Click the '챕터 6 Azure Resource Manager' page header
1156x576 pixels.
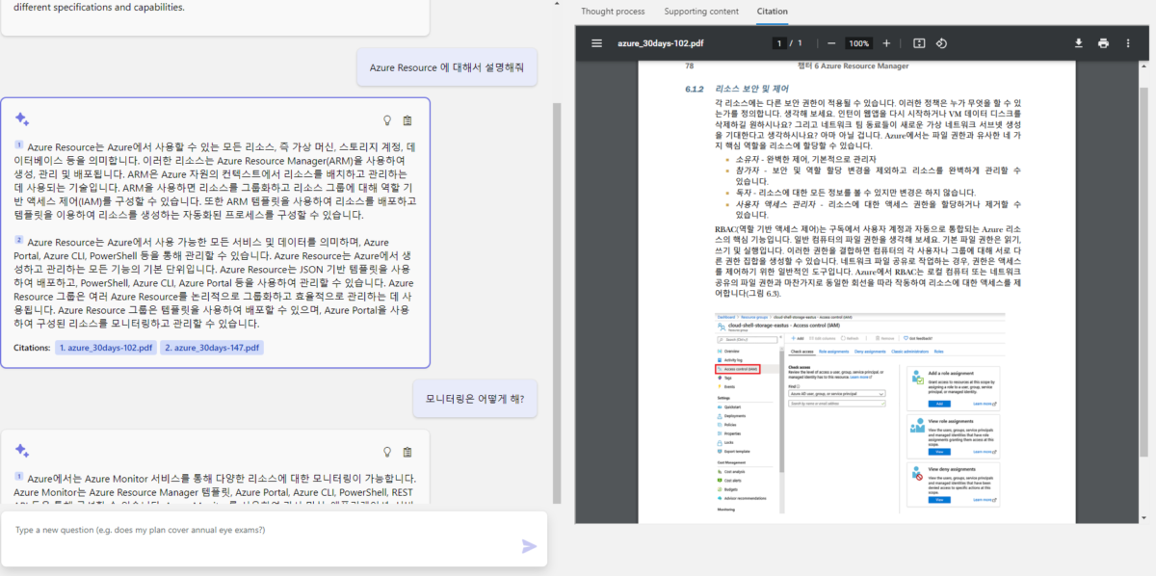point(854,65)
